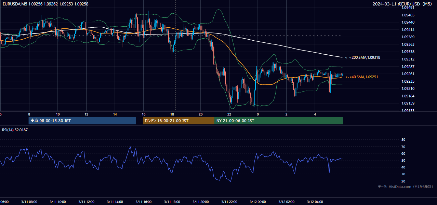Click price level 1.09184 on axis
This screenshot has width=437, height=205.
pos(408,96)
